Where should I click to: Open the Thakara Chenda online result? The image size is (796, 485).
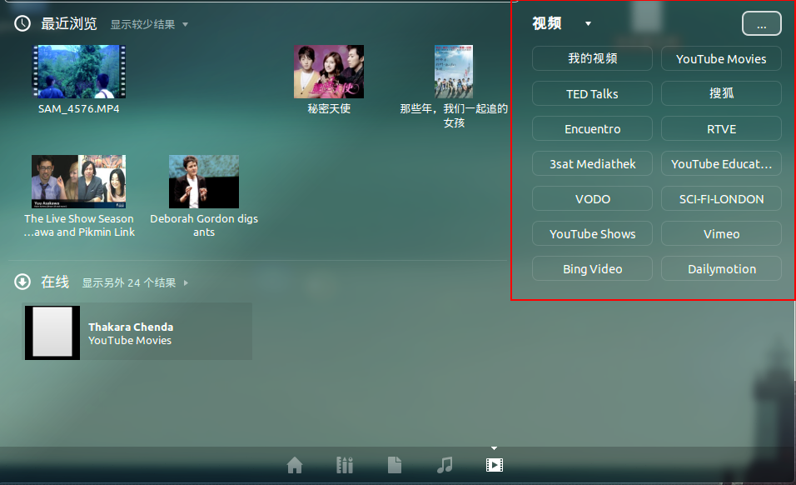pos(138,332)
